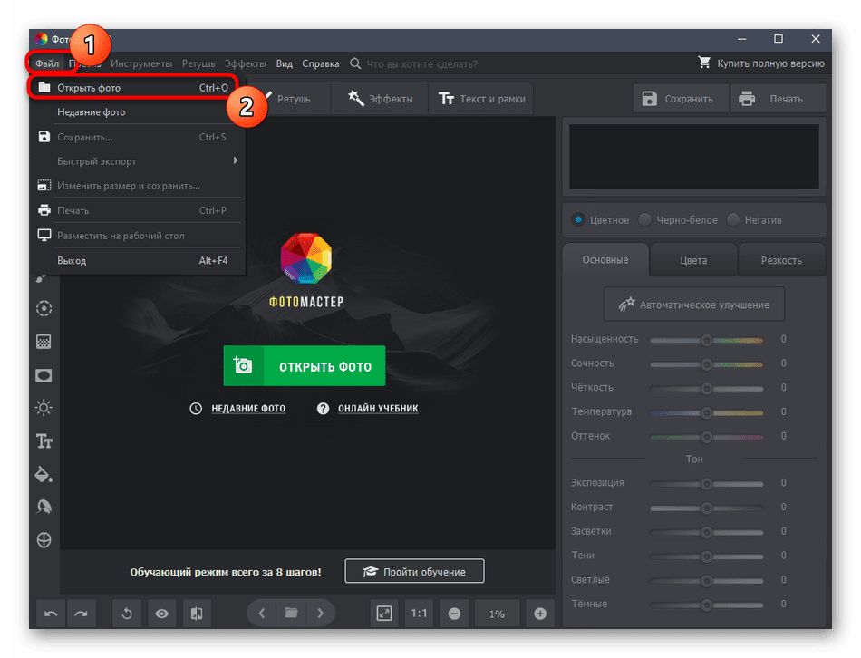This screenshot has width=861, height=658.
Task: Click the Пройти обучение button
Action: click(414, 571)
